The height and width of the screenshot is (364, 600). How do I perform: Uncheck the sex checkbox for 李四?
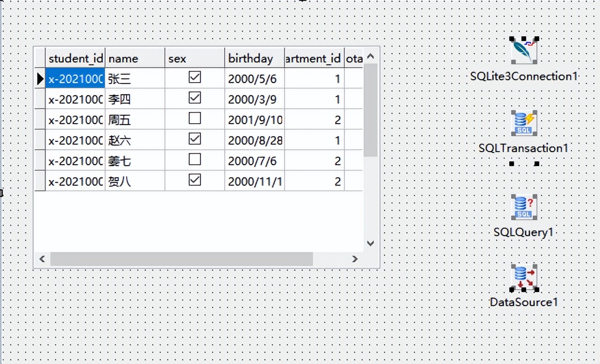(x=194, y=98)
